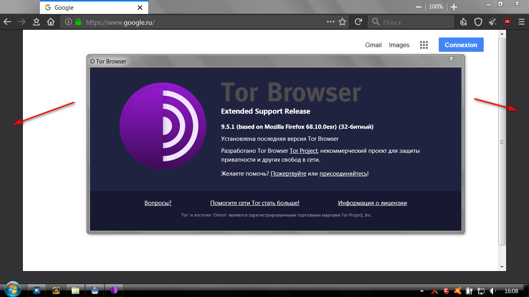This screenshot has height=297, width=529.
Task: Open the 16:08 taskbar clock
Action: point(511,290)
